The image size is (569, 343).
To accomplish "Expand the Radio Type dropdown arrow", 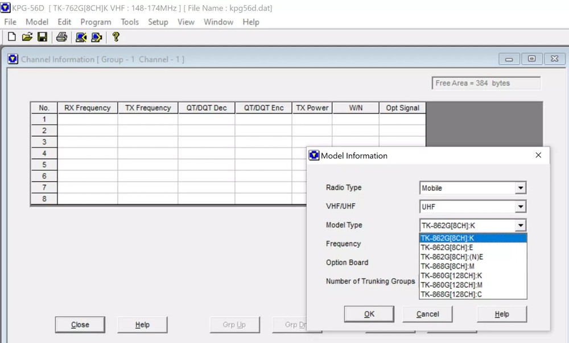I will 521,188.
